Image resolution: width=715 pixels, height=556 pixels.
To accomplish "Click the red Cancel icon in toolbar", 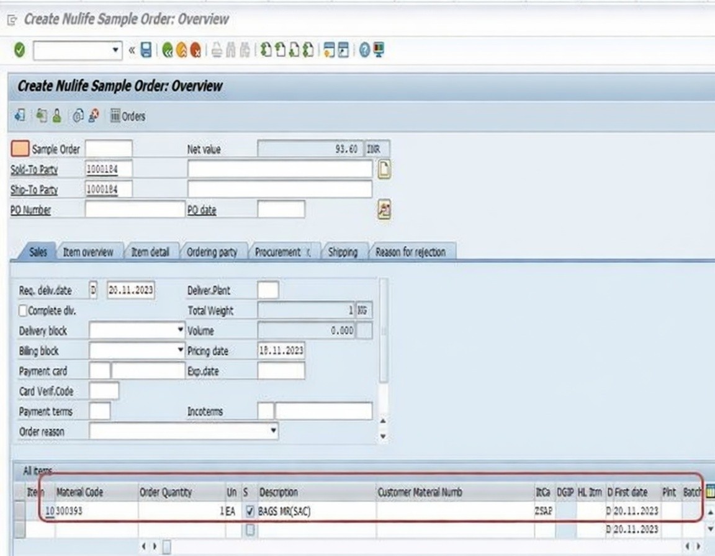I will (196, 50).
